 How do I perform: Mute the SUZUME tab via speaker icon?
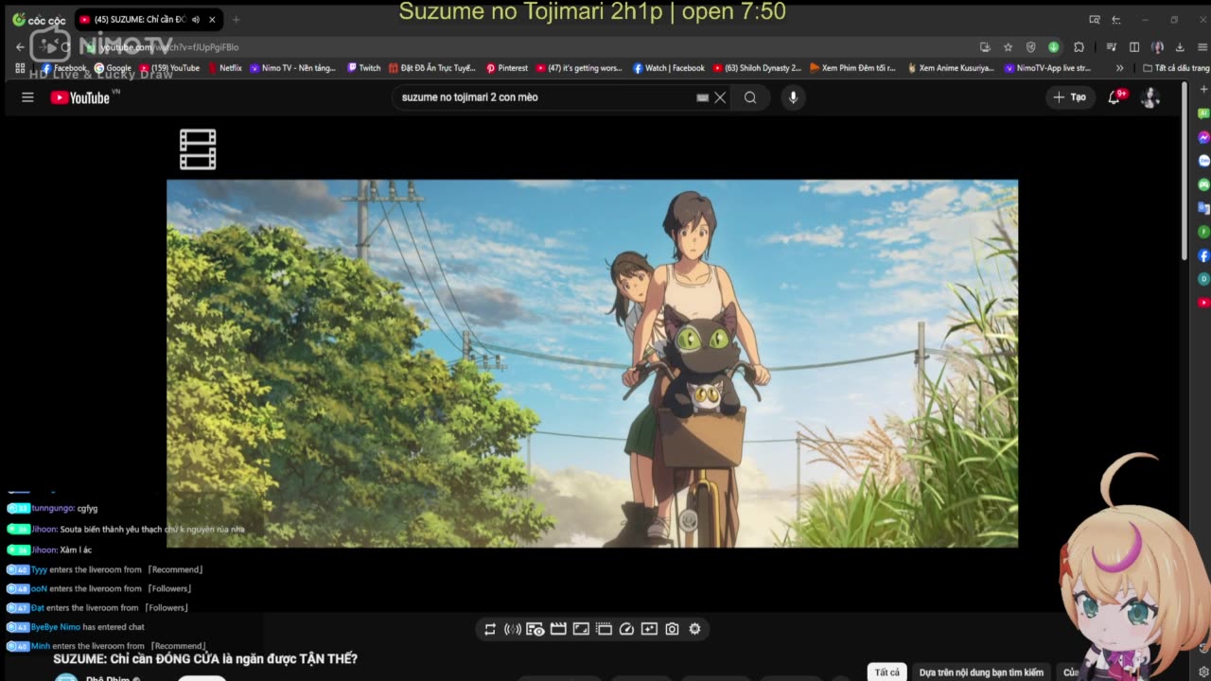click(196, 20)
